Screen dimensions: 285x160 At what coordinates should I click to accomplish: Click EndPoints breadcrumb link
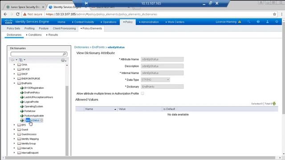(x=98, y=47)
